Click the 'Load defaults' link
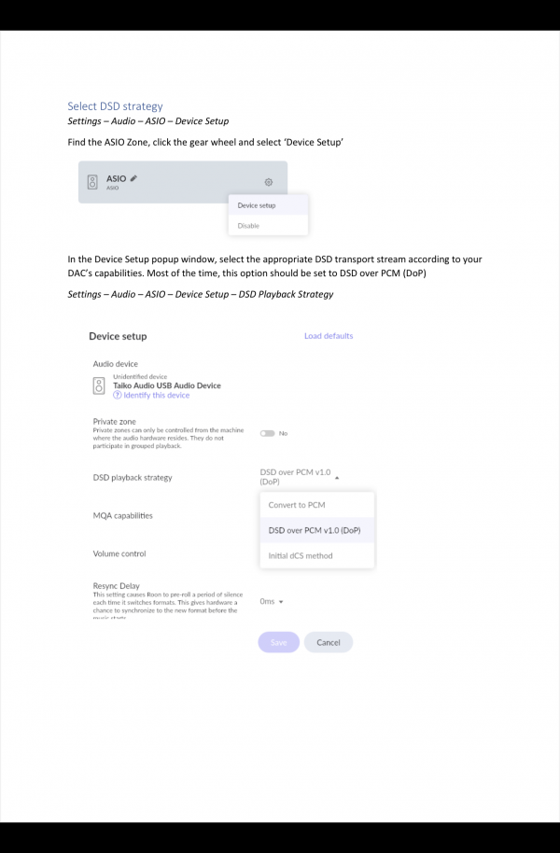560x853 pixels. click(x=329, y=336)
